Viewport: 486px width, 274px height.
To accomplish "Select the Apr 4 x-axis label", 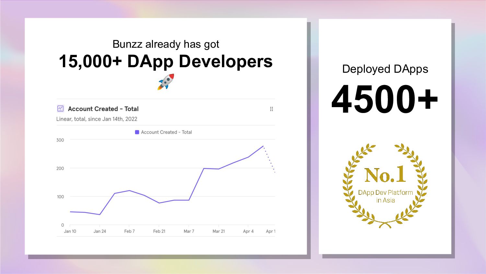I will pos(248,231).
